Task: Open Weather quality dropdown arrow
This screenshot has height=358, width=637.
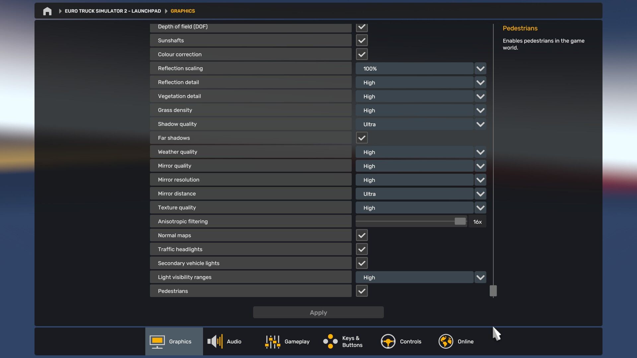Action: click(480, 152)
